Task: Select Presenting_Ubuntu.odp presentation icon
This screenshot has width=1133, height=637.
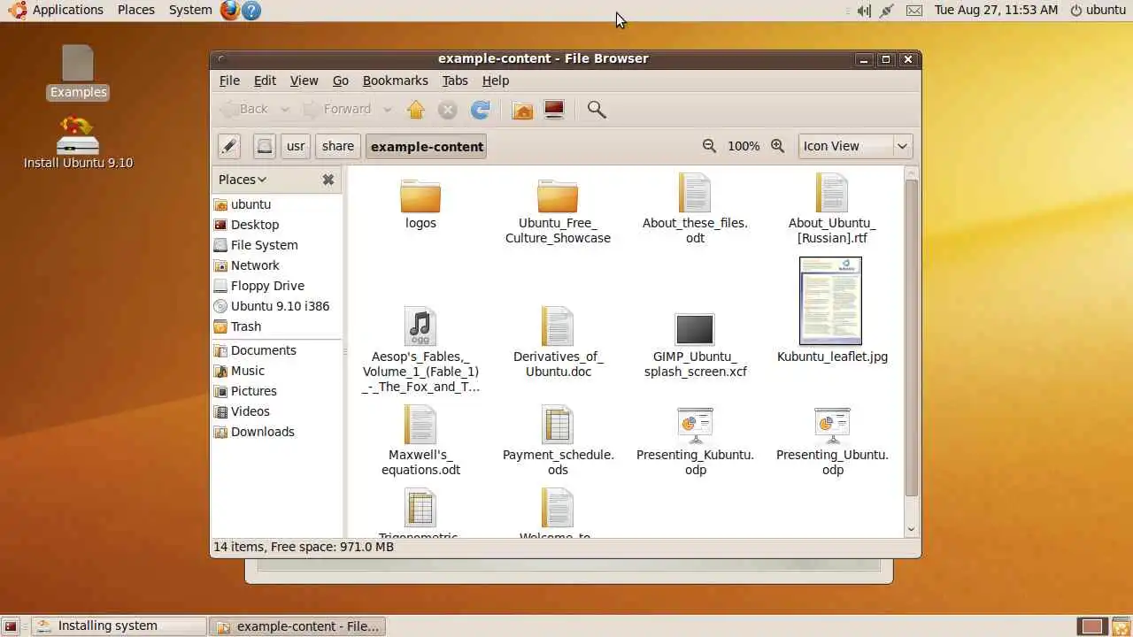Action: click(832, 426)
